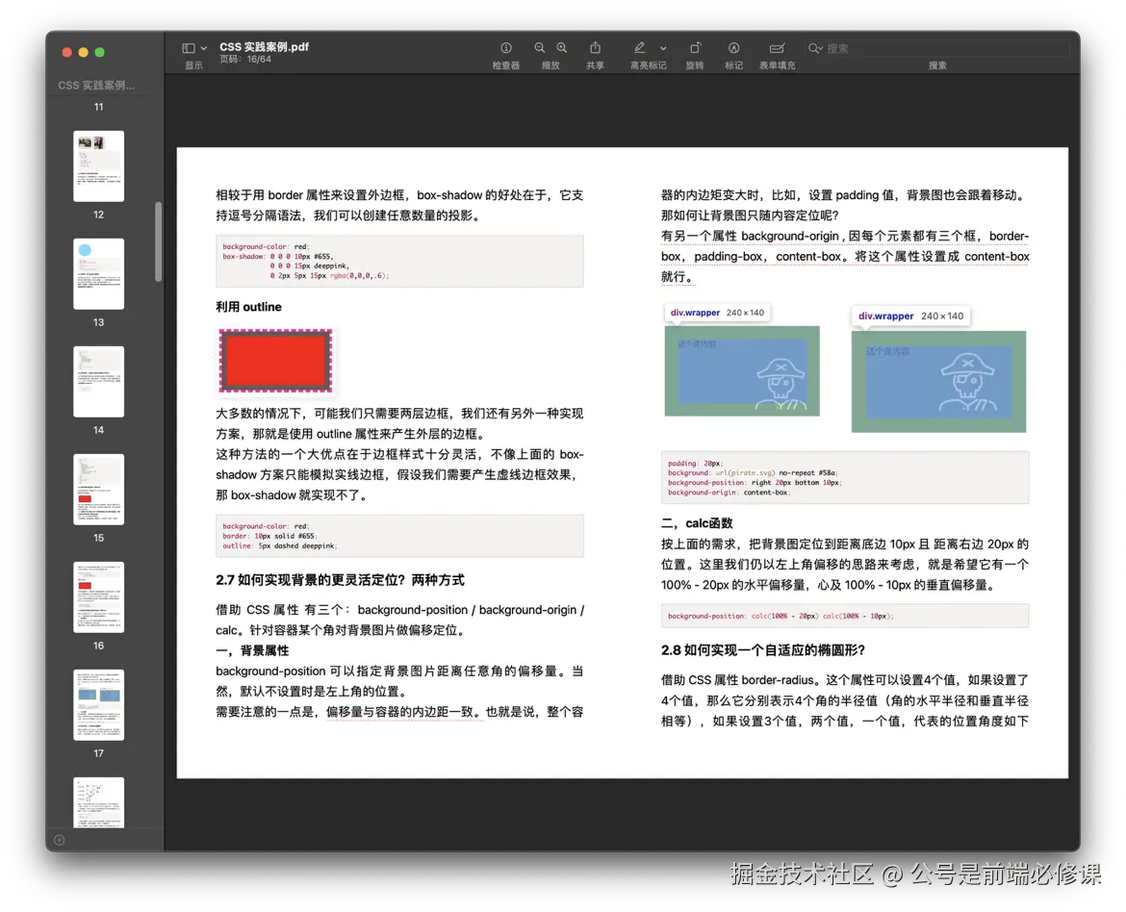
Task: Open the highlight color dropdown arrow
Action: click(662, 47)
